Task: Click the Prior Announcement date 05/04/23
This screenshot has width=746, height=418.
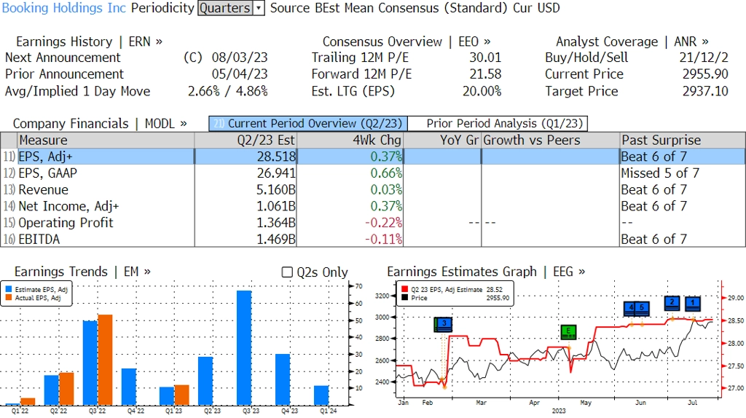Action: (x=240, y=74)
